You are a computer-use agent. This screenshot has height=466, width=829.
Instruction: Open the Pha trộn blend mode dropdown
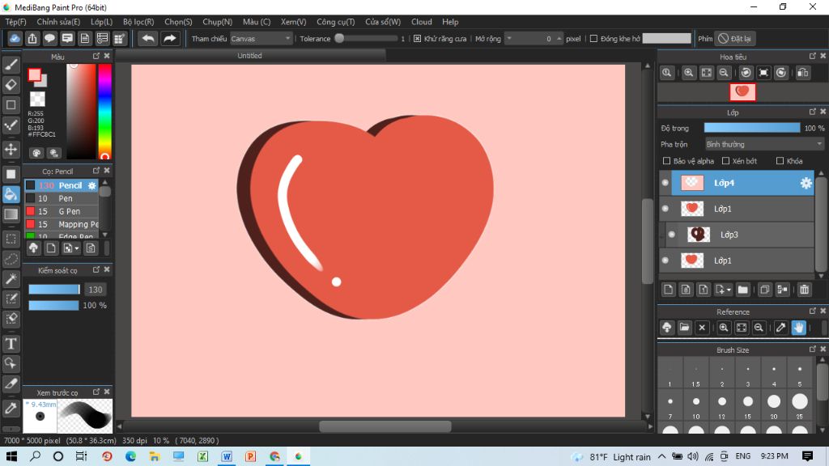(764, 144)
